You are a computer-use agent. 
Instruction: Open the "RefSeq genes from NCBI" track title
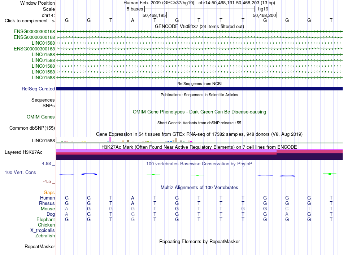pos(199,84)
